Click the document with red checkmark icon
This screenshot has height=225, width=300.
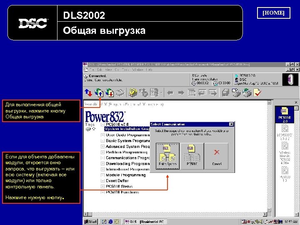[257, 92]
